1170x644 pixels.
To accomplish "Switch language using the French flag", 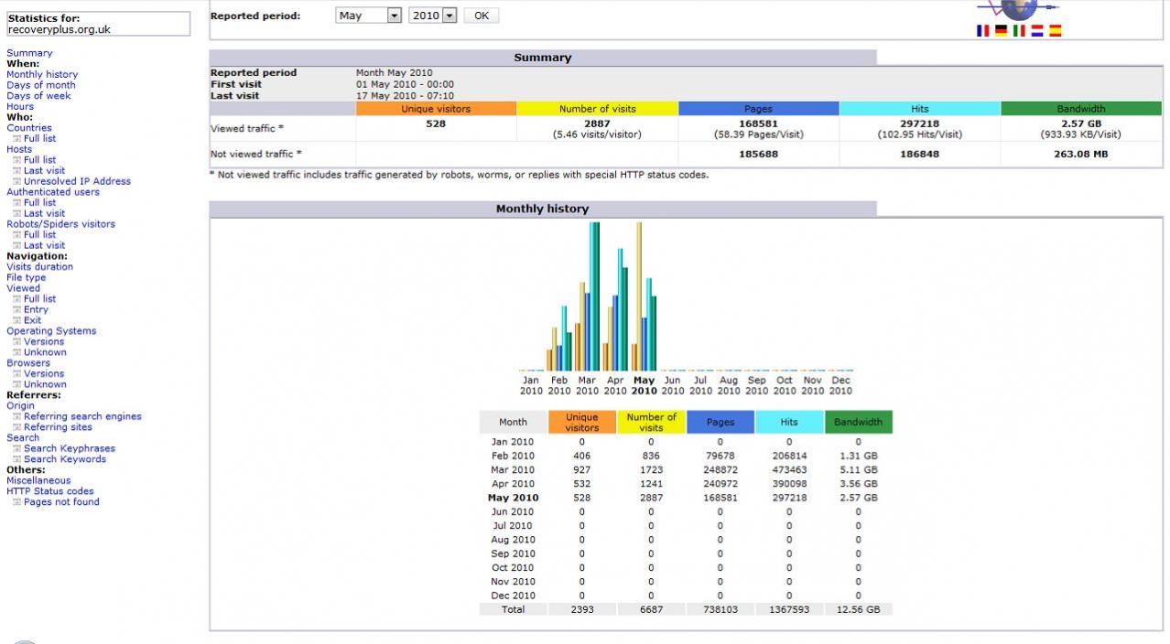I will click(982, 30).
